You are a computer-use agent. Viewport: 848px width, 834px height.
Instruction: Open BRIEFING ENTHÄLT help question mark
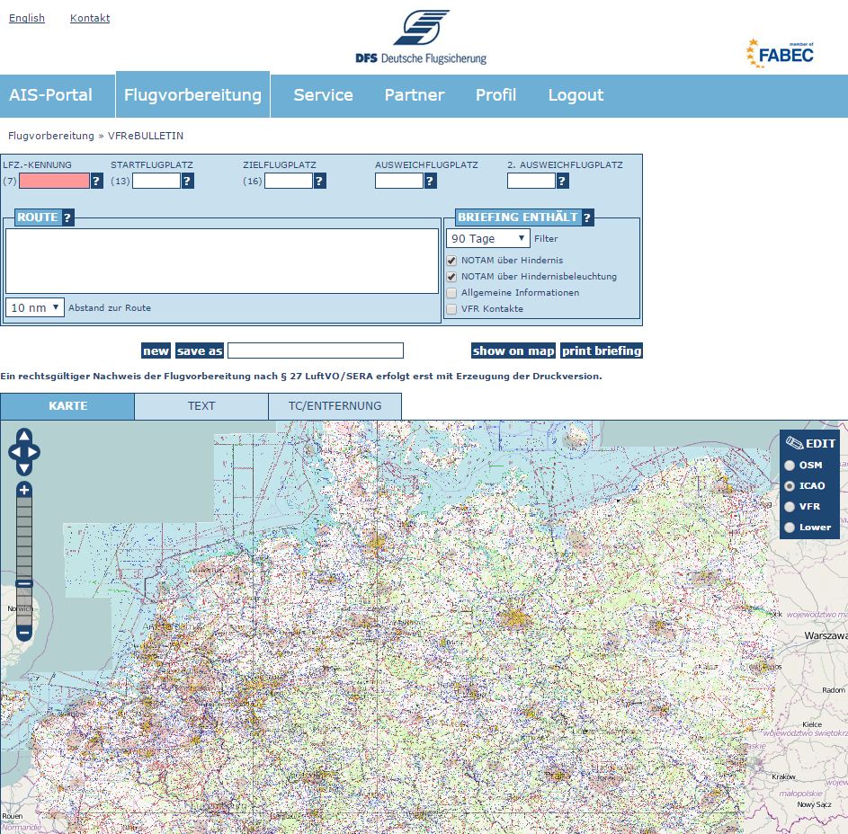pyautogui.click(x=587, y=217)
